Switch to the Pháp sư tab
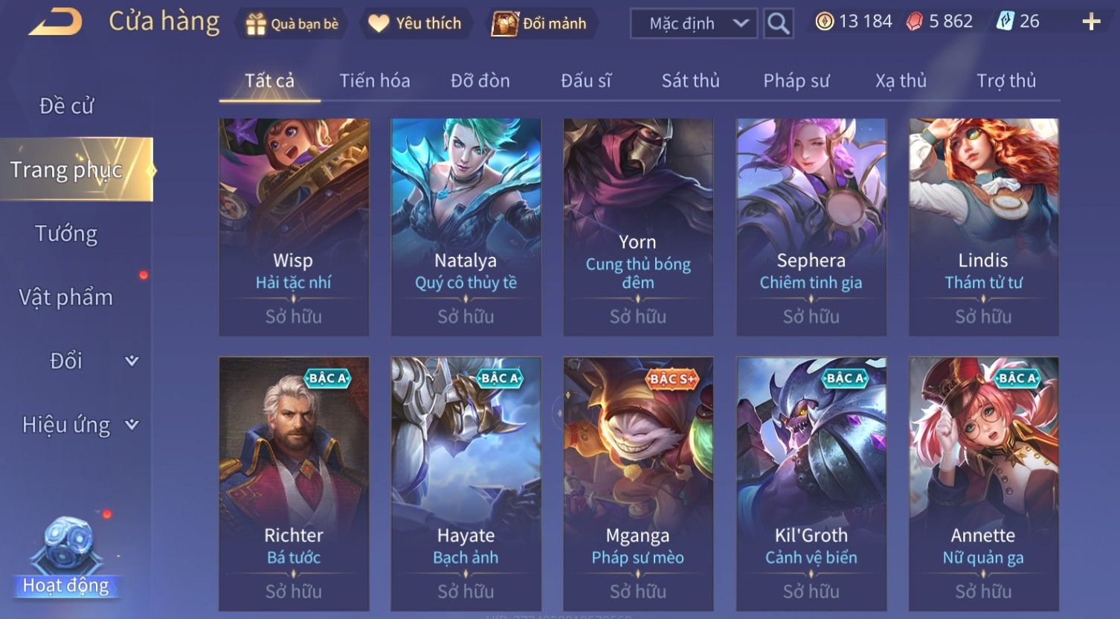This screenshot has height=619, width=1120. 796,80
